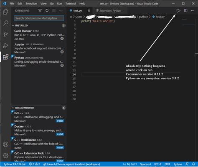Open notifications bell in status bar
Screen dimensions: 198x167
[193, 164]
